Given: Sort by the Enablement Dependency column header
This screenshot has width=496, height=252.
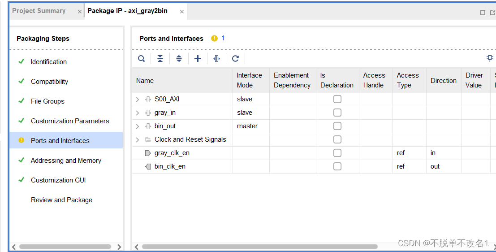Looking at the screenshot, I should [293, 80].
